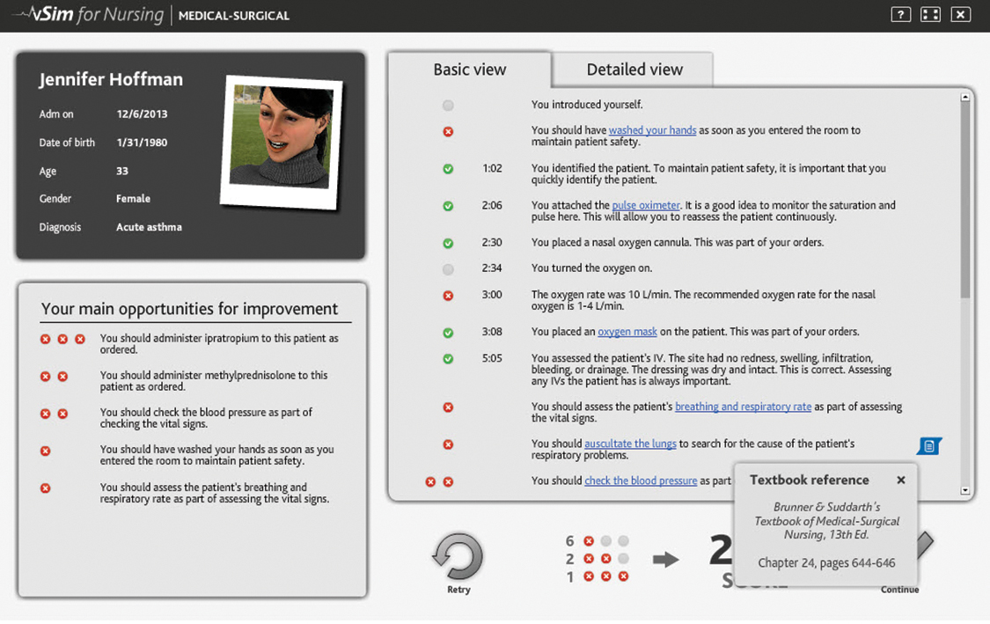This screenshot has width=990, height=624.
Task: Select the Basic view tab
Action: point(470,70)
